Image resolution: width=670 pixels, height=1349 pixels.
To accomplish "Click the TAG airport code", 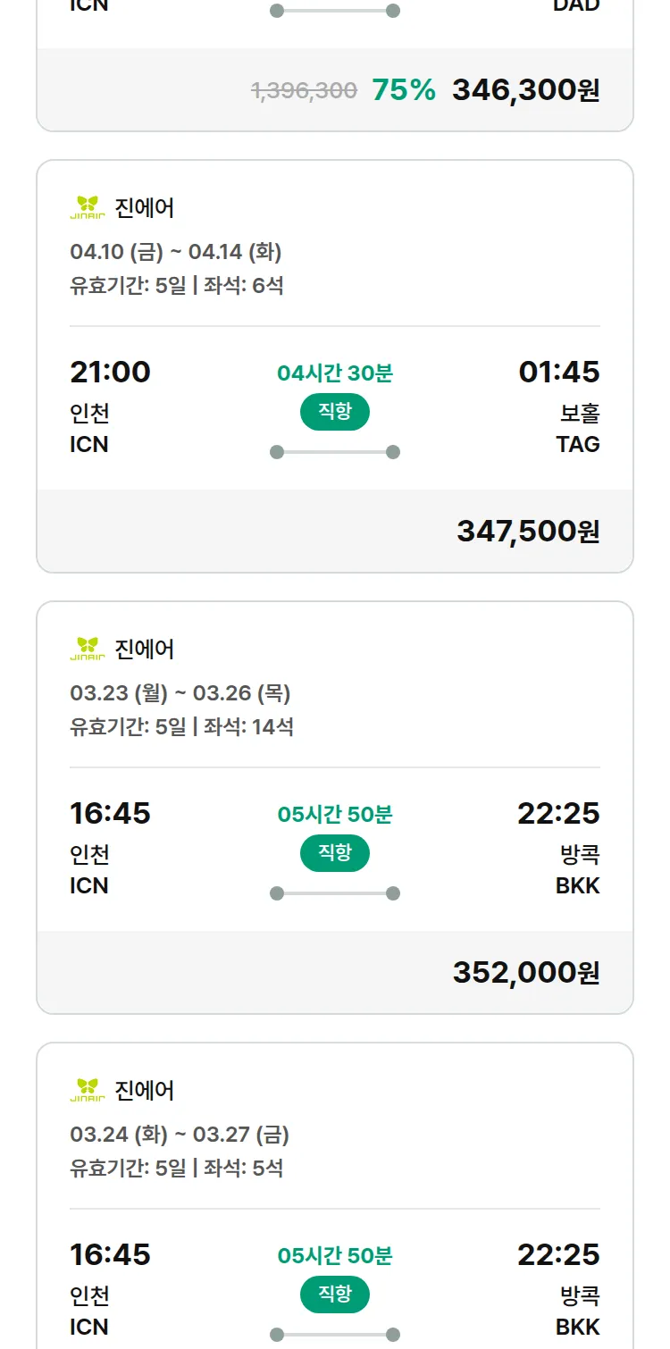I will coord(578,444).
